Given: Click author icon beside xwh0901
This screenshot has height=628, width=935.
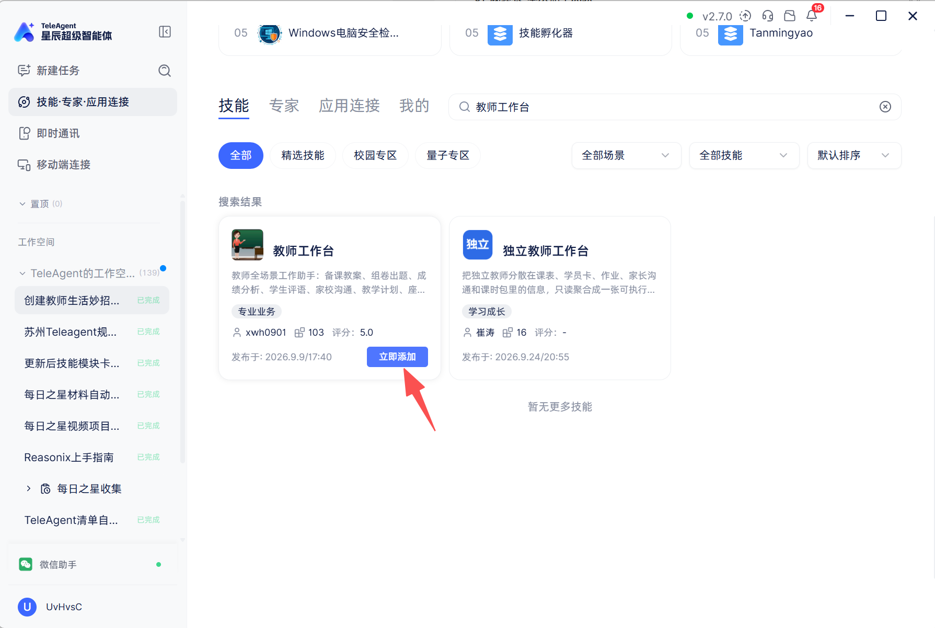Looking at the screenshot, I should (x=237, y=333).
